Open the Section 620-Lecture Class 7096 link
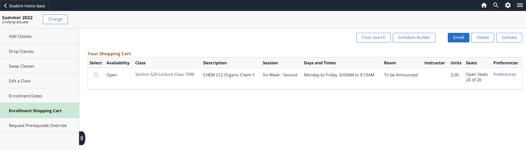The height and width of the screenshot is (150, 526). (165, 74)
